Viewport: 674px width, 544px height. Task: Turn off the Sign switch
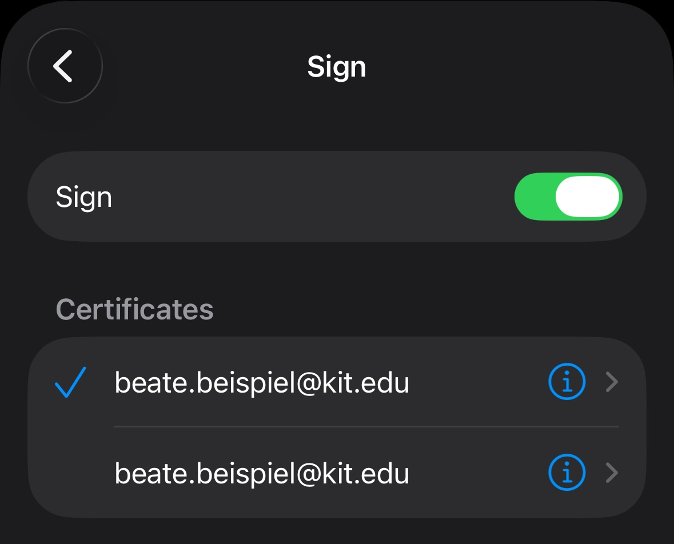point(568,197)
